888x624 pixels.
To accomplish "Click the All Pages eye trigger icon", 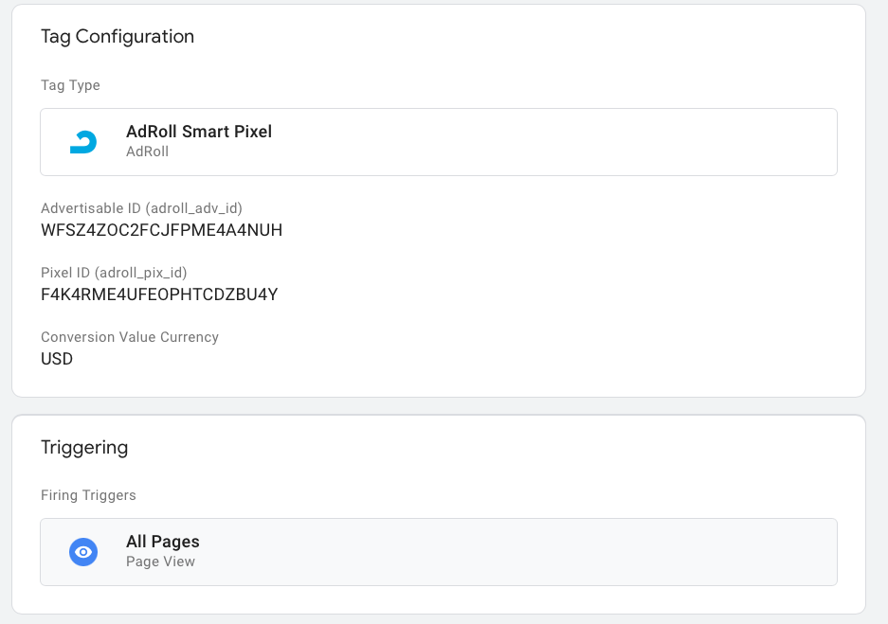I will click(83, 552).
